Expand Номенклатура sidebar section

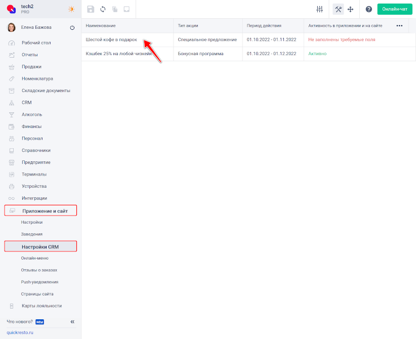(37, 78)
